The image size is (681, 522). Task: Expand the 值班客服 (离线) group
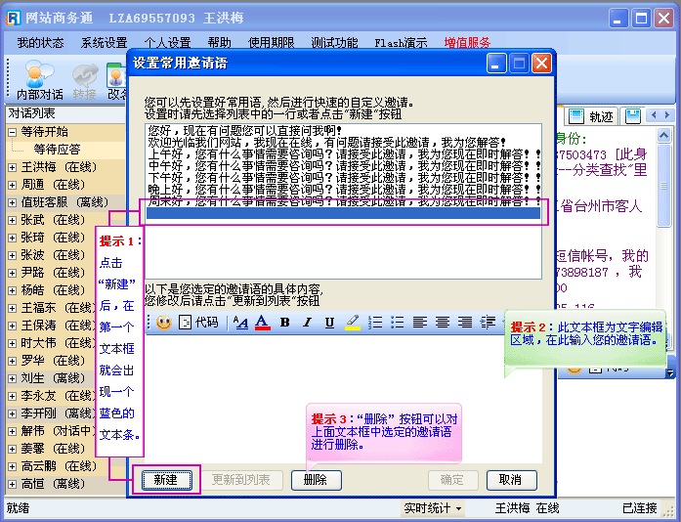(x=13, y=202)
